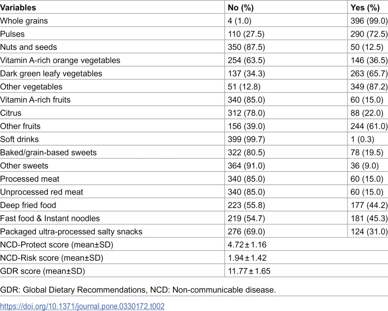388x311 pixels.
Task: Select Fast food & Instant noodles label
Action: click(50, 218)
